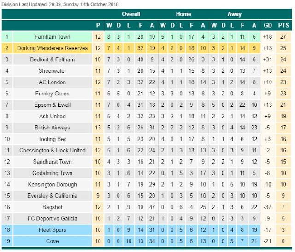Viewport: 295px width, 252px height.
Task: Open the Sheerwater team entry
Action: click(53, 71)
